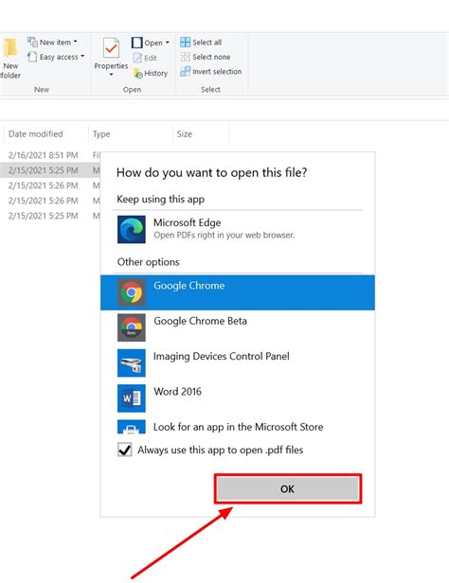This screenshot has height=583, width=449.
Task: Select Imaging Devices Control Panel option
Action: click(238, 362)
